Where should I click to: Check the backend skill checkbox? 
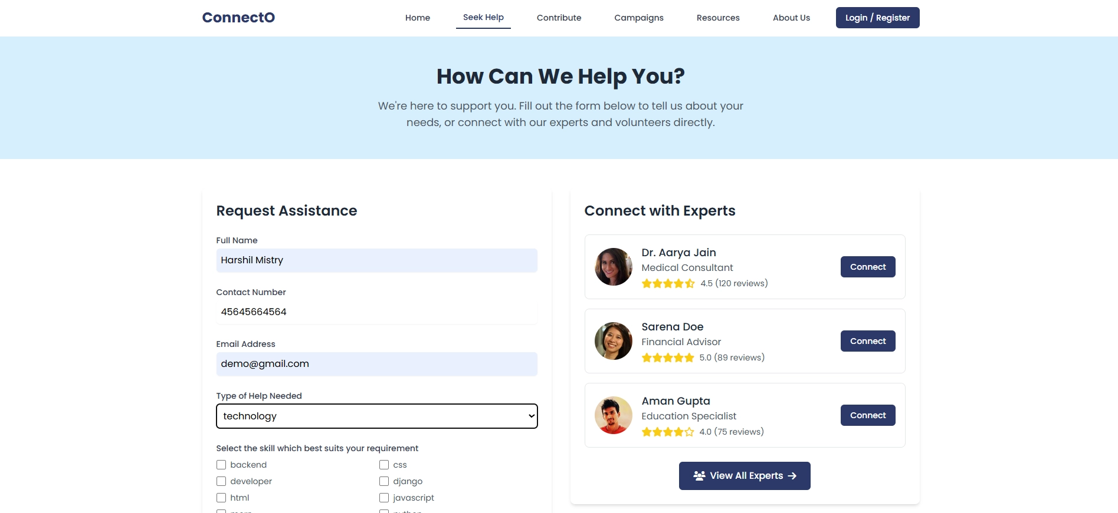point(221,465)
